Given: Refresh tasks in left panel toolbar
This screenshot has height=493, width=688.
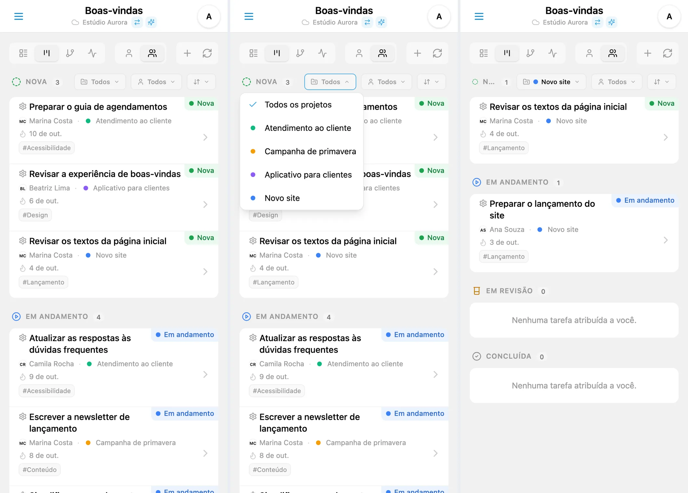Looking at the screenshot, I should coord(207,53).
